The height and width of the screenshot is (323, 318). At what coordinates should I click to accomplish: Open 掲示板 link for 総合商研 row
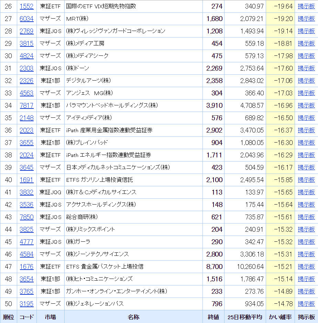click(x=306, y=217)
